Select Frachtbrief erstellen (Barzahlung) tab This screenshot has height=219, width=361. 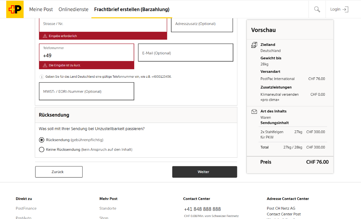pos(132,10)
